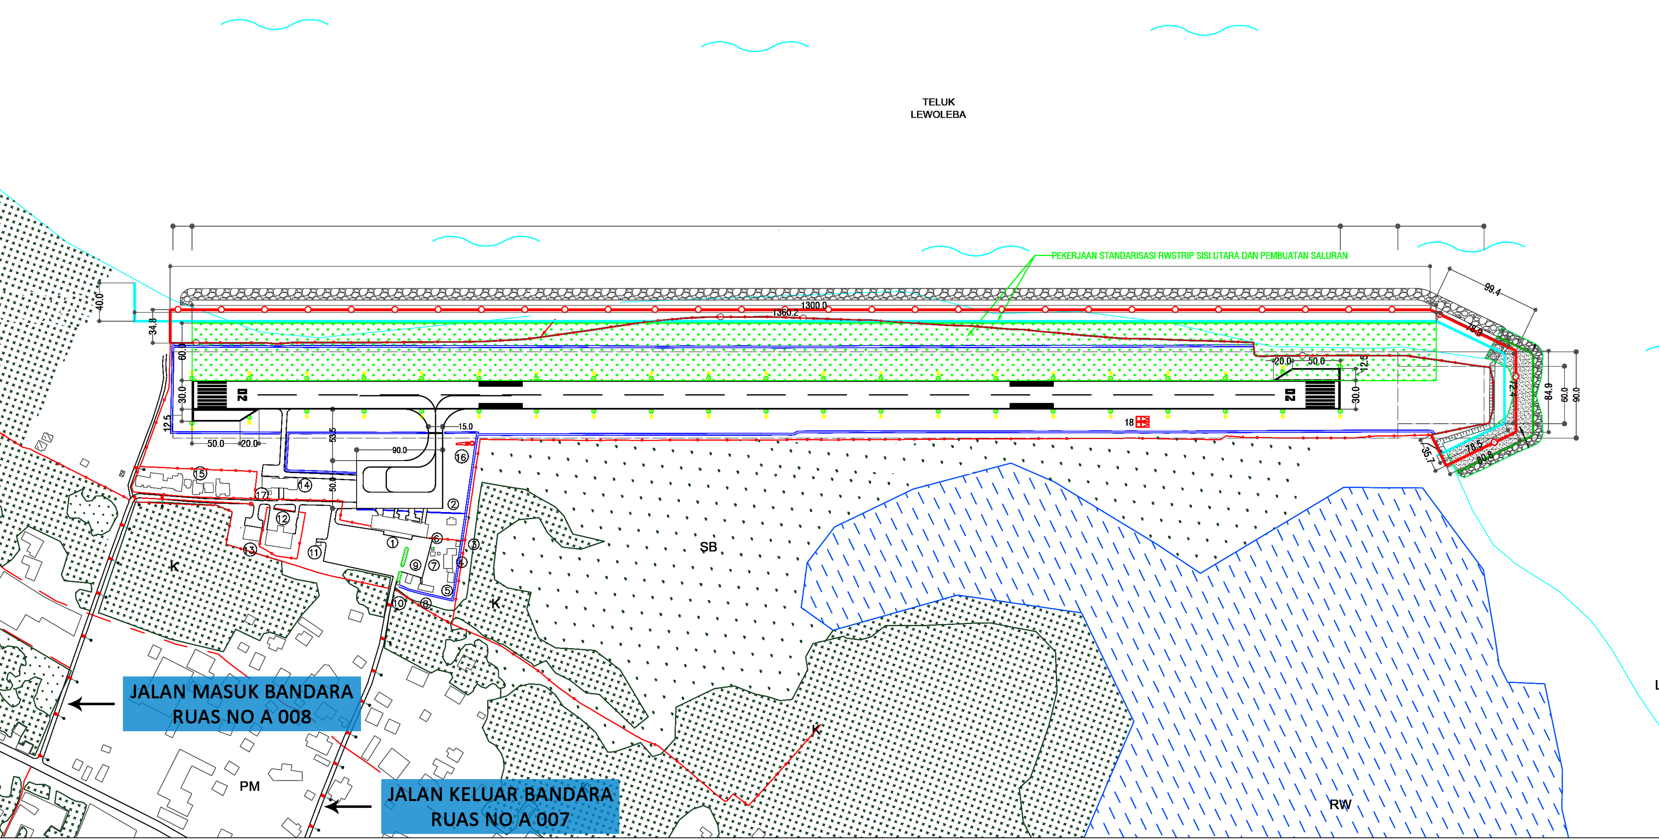Screen dimensions: 1659x840
Task: Select circled facility marker 6
Action: tap(436, 538)
